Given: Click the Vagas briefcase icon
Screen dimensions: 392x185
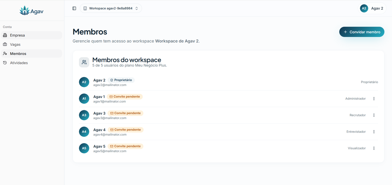Looking at the screenshot, I should click(x=5, y=44).
